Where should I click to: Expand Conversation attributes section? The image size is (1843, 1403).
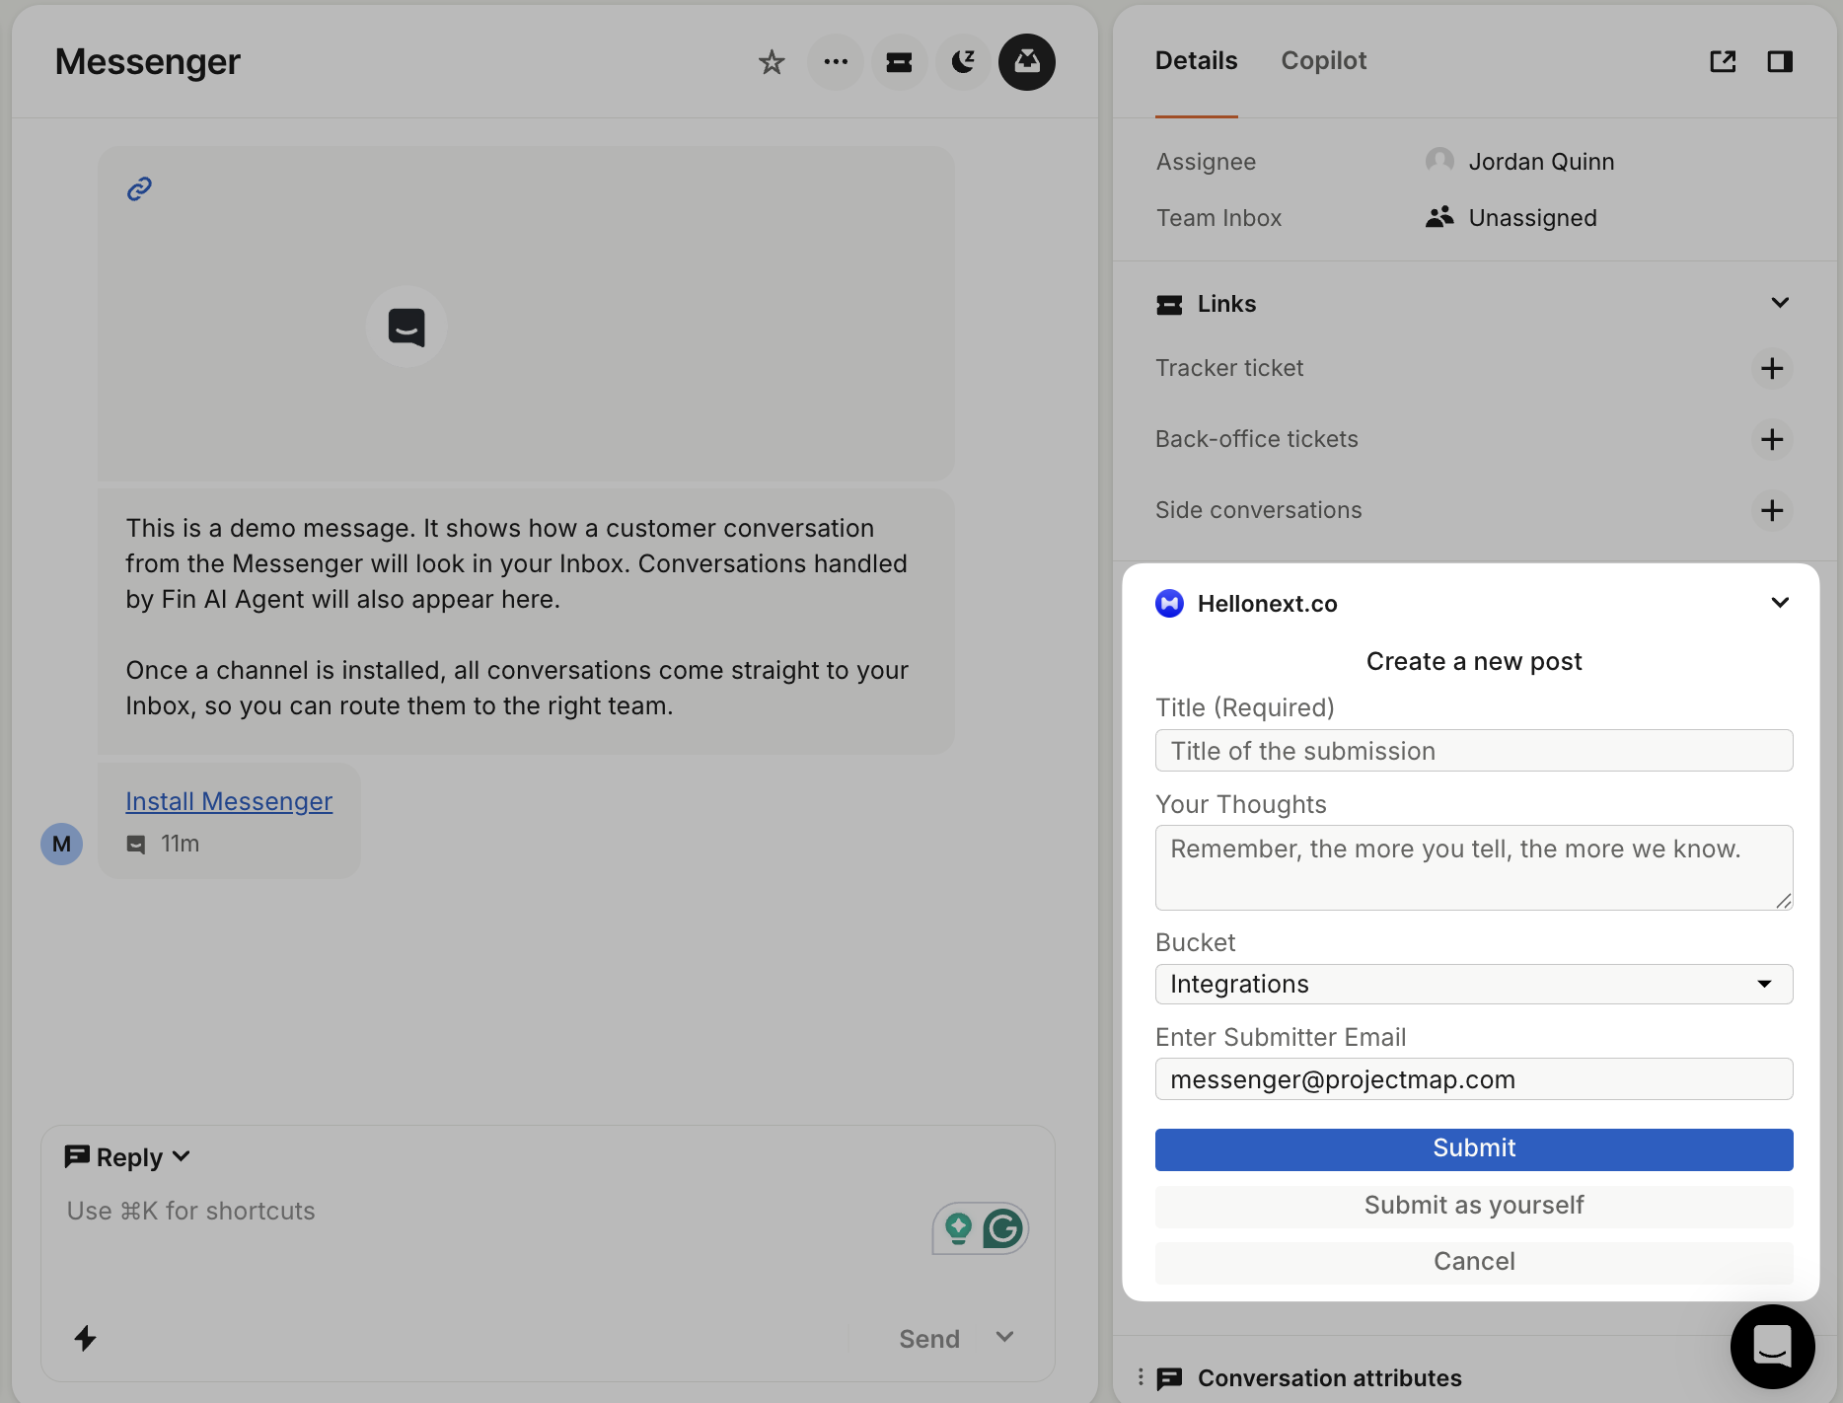(1329, 1378)
